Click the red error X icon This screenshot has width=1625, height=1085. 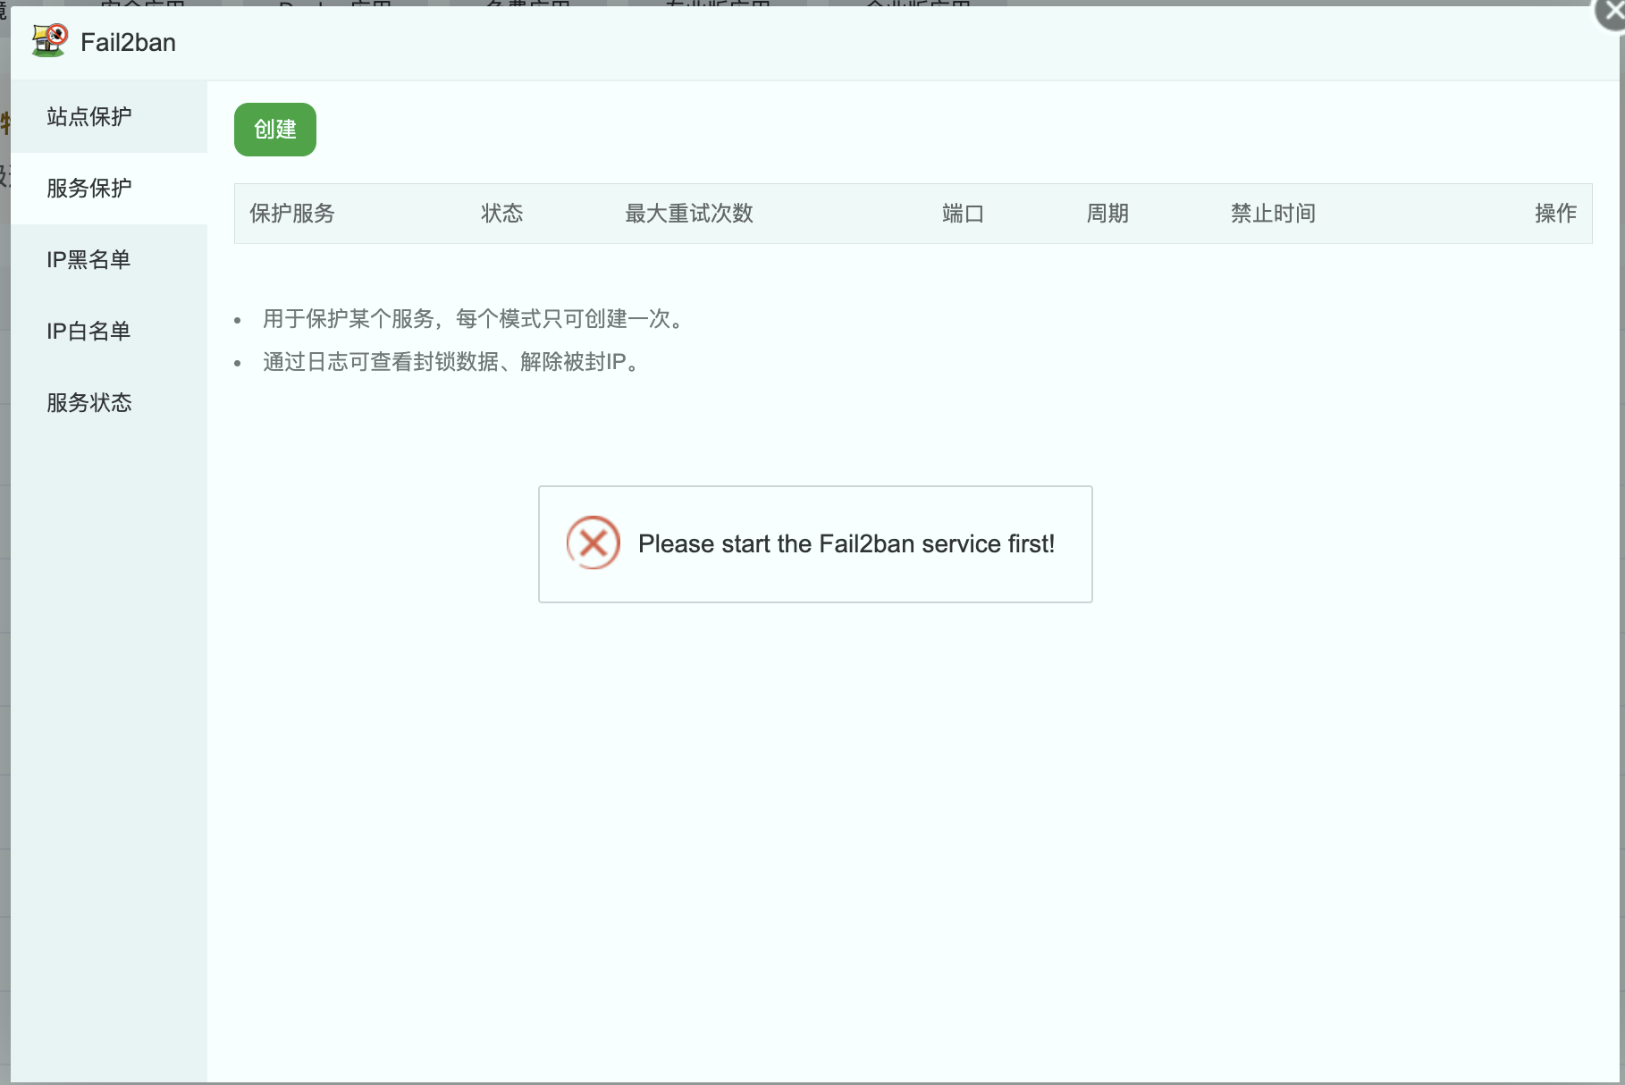click(594, 542)
